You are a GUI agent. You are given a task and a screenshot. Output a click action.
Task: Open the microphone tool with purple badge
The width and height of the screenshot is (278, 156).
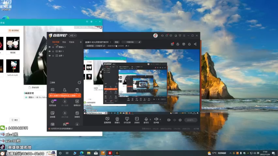[53, 103]
